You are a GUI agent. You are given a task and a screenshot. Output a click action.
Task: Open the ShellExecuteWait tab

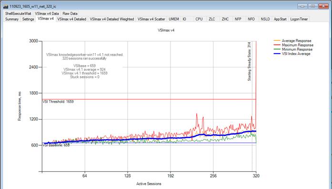tap(18, 13)
